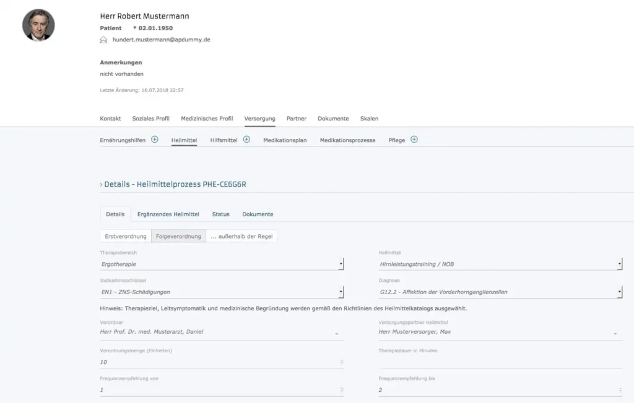Collapse the Details Heilmittelprozess heading
634x403 pixels.
(x=102, y=184)
